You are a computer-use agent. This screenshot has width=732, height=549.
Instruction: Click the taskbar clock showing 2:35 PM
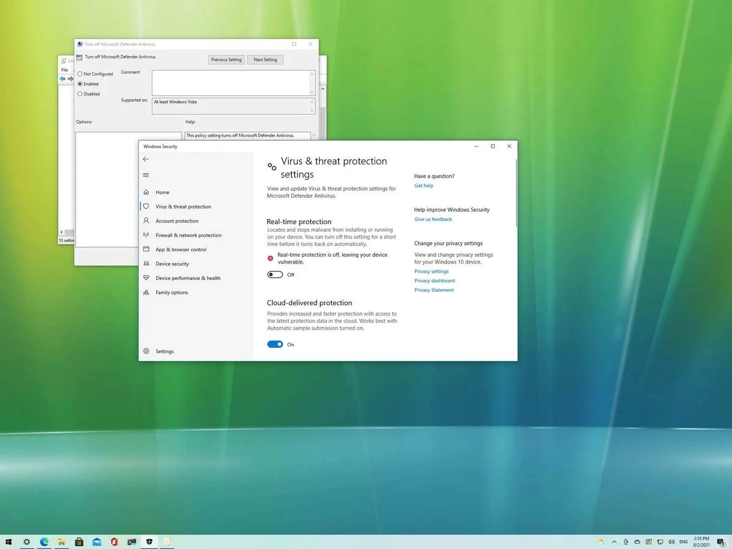coord(701,542)
